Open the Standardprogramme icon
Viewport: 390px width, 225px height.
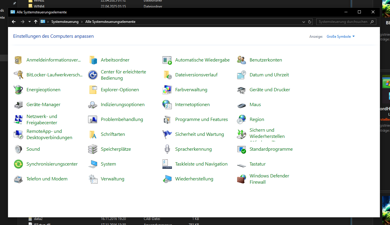pyautogui.click(x=242, y=149)
